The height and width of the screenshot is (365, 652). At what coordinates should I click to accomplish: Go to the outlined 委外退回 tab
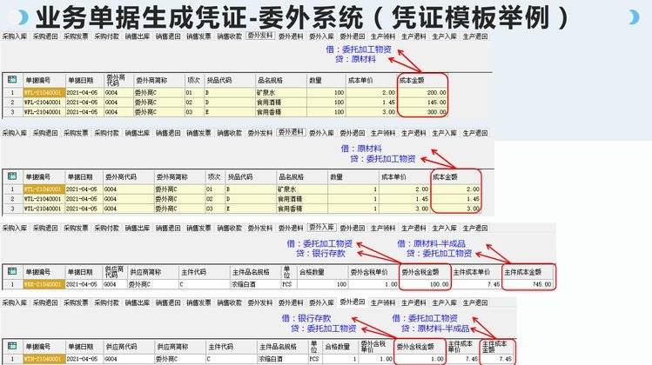(x=352, y=302)
